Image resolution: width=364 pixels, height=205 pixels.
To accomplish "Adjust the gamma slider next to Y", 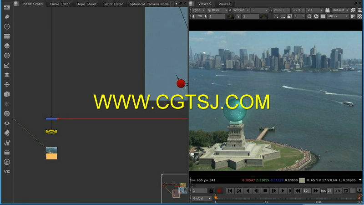I will click(264, 16).
